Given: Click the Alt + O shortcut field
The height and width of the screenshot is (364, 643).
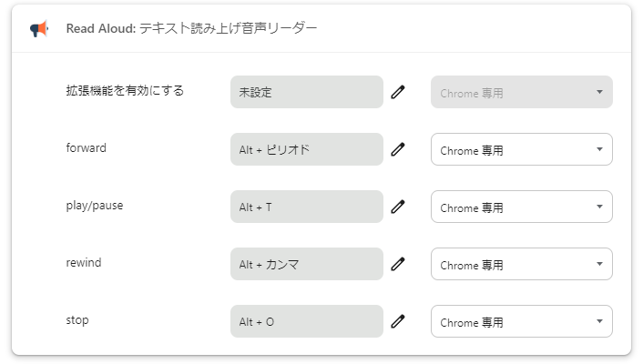Looking at the screenshot, I should pyautogui.click(x=306, y=321).
